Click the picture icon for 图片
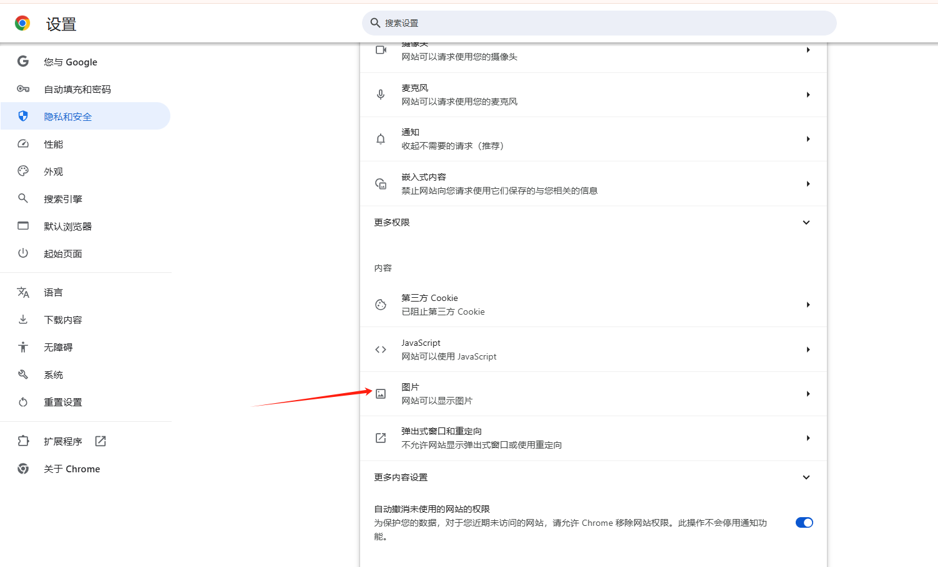This screenshot has height=567, width=938. pyautogui.click(x=381, y=394)
